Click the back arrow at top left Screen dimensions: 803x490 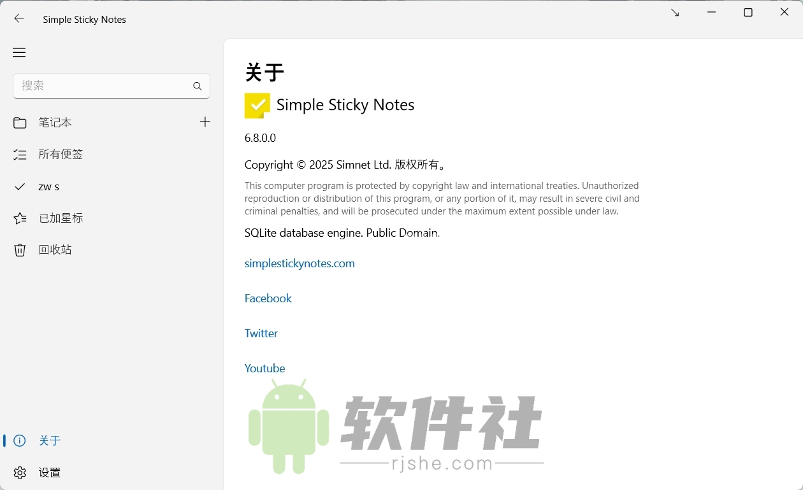pyautogui.click(x=18, y=18)
